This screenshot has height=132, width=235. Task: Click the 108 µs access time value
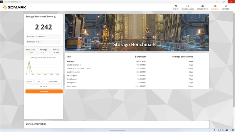click(x=190, y=68)
